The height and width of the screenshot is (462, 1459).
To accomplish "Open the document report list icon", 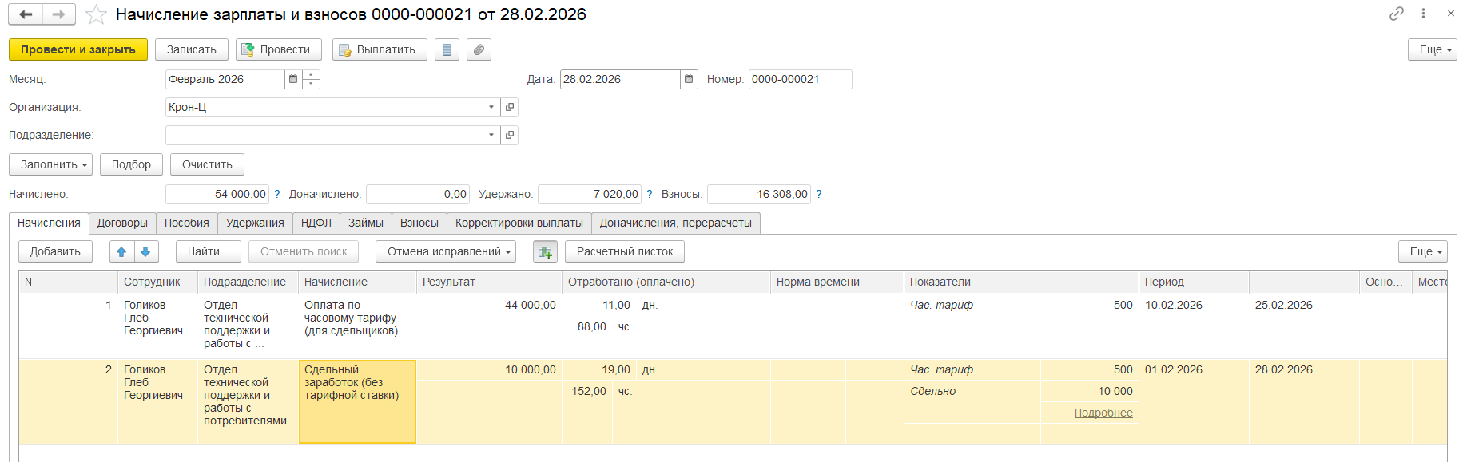I will tap(447, 49).
